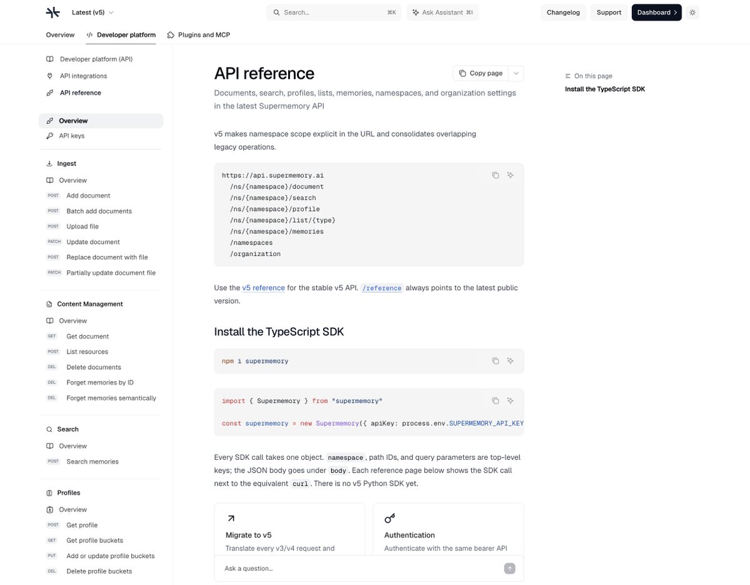The width and height of the screenshot is (750, 585).
Task: Focus the Search field in the header
Action: [x=334, y=13]
